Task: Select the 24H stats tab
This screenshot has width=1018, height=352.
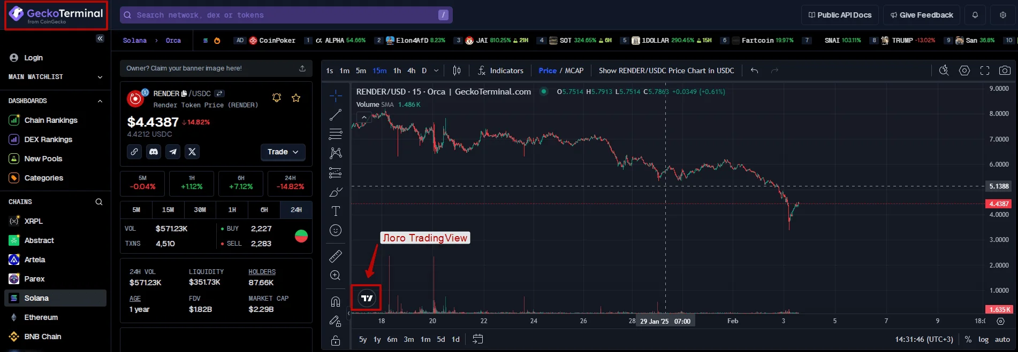Action: point(296,210)
